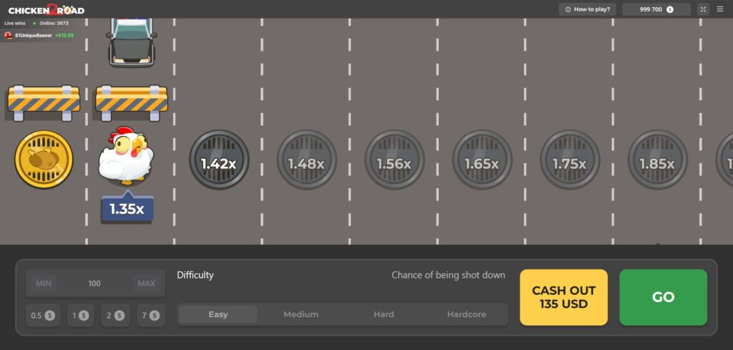Click the Live wins label
Image resolution: width=733 pixels, height=350 pixels.
(15, 23)
